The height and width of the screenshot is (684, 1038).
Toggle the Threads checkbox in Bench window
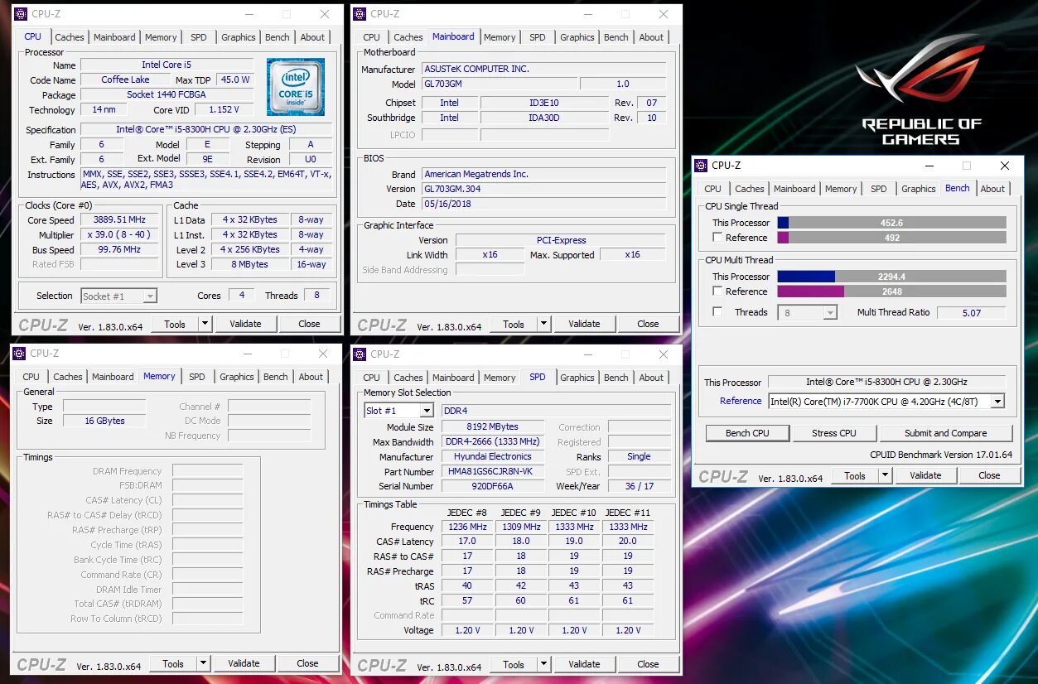tap(717, 312)
